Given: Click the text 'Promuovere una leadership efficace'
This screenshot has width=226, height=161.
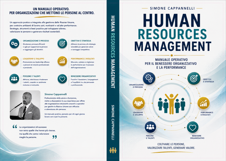Looking at the screenshot, I should click(x=36, y=62).
